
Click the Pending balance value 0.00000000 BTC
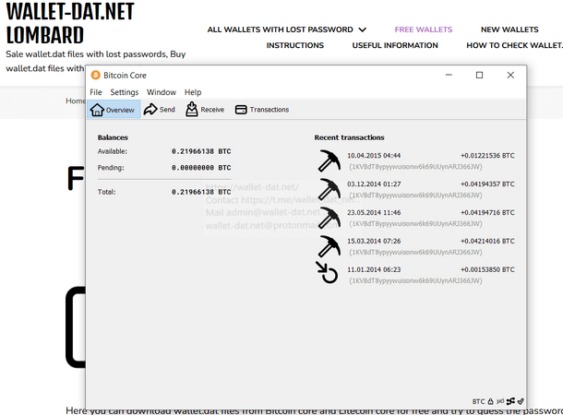[x=201, y=168]
